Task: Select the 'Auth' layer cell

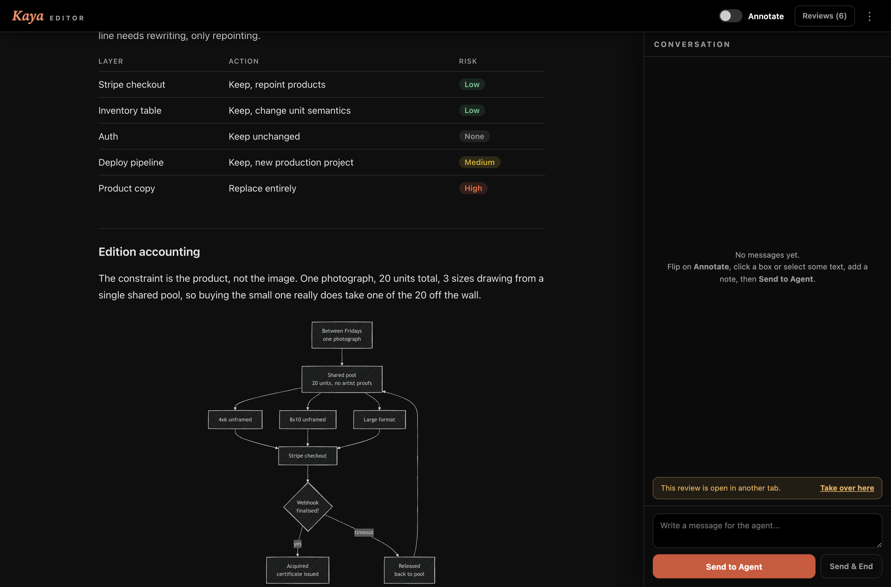Action: tap(108, 136)
